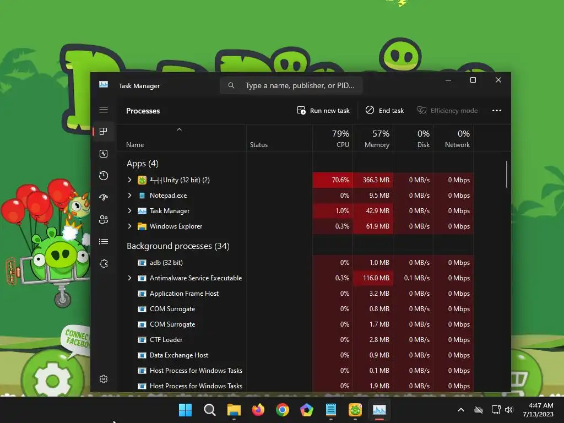
Task: Expand the Notepad.exe process group
Action: pos(129,196)
